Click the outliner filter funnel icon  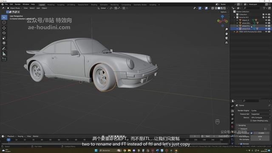[264, 8]
